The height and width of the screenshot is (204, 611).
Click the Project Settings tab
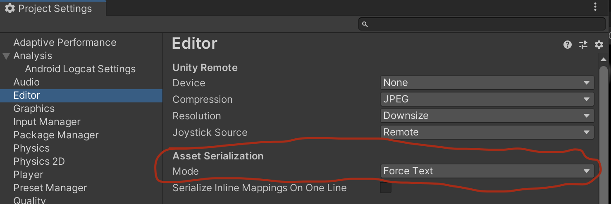click(x=49, y=8)
